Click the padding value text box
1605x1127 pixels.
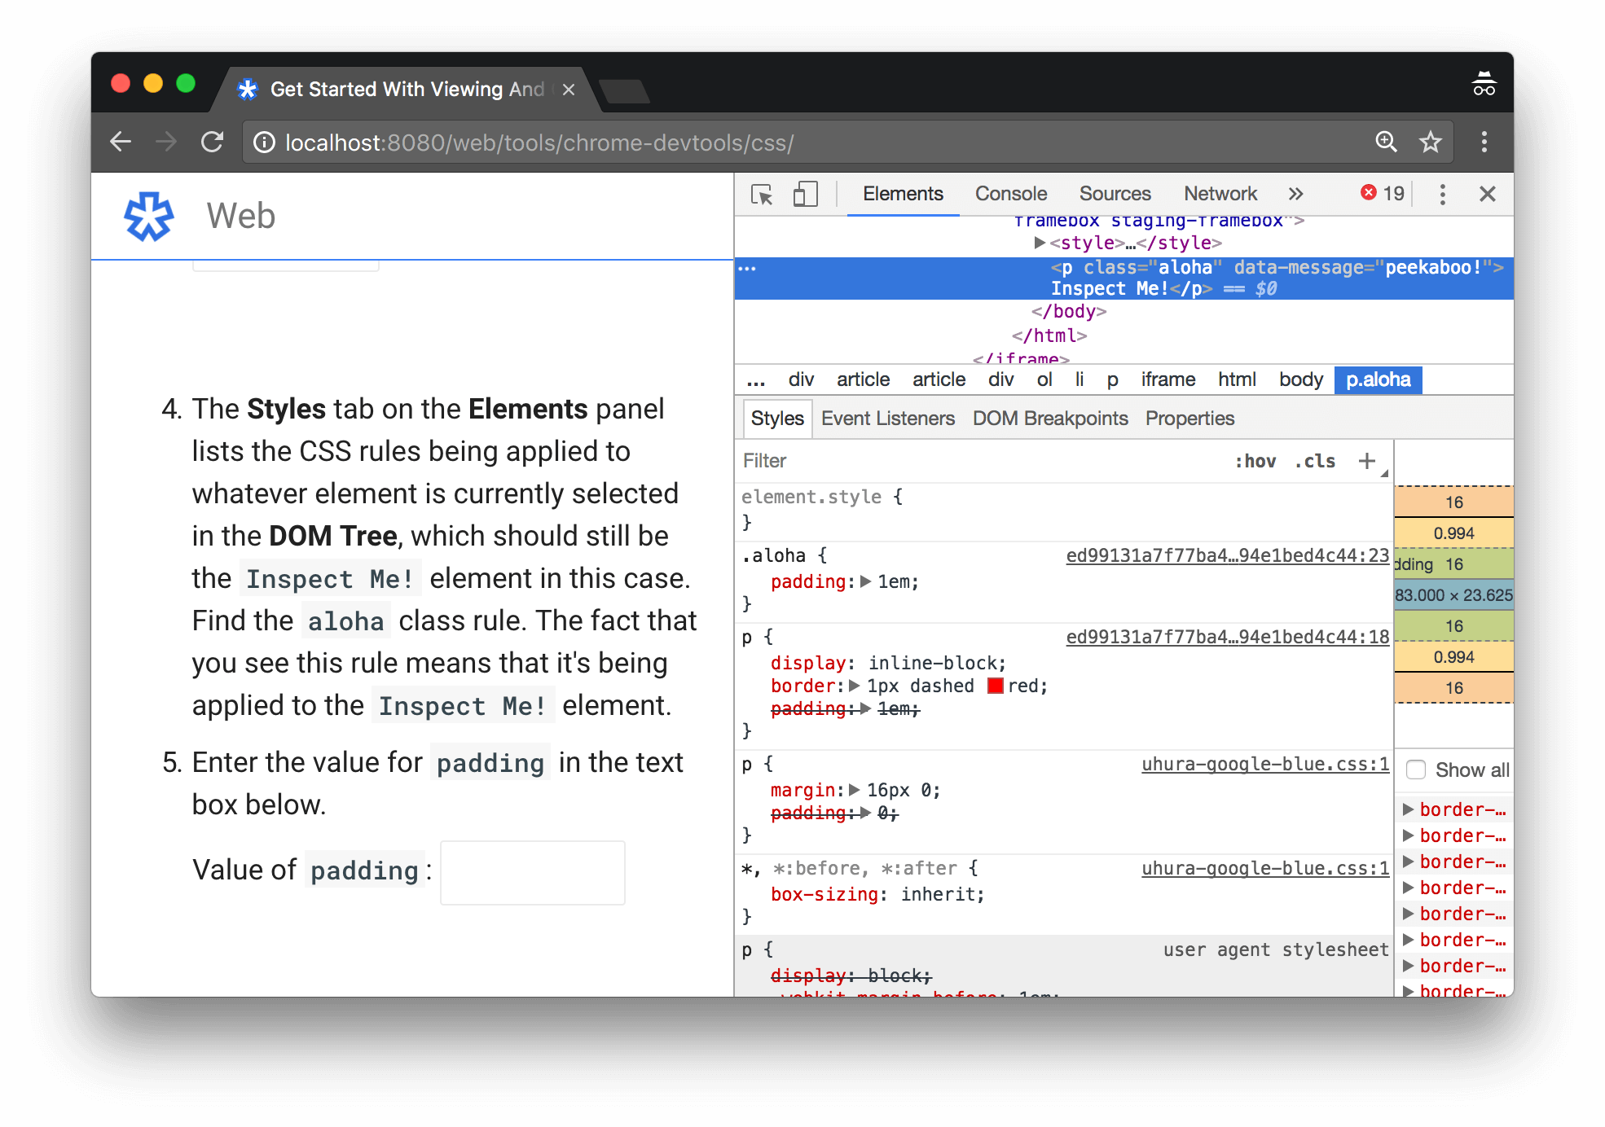tap(532, 872)
